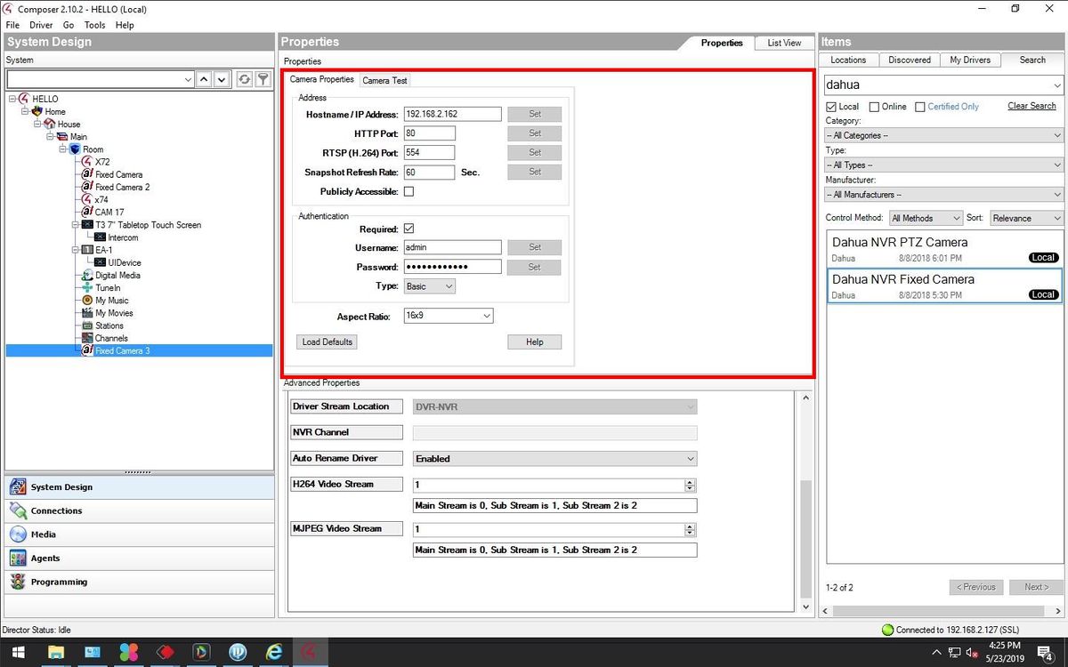Screen dimensions: 1068x667
Task: Open Internet Explorer from the taskbar
Action: [274, 652]
